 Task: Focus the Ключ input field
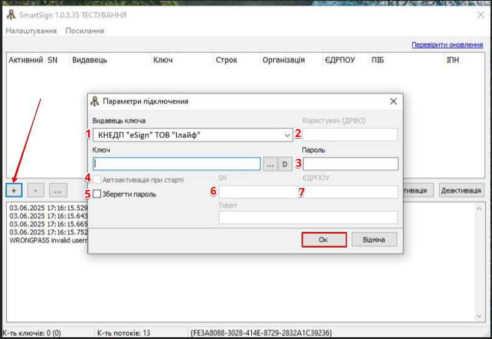click(x=177, y=164)
